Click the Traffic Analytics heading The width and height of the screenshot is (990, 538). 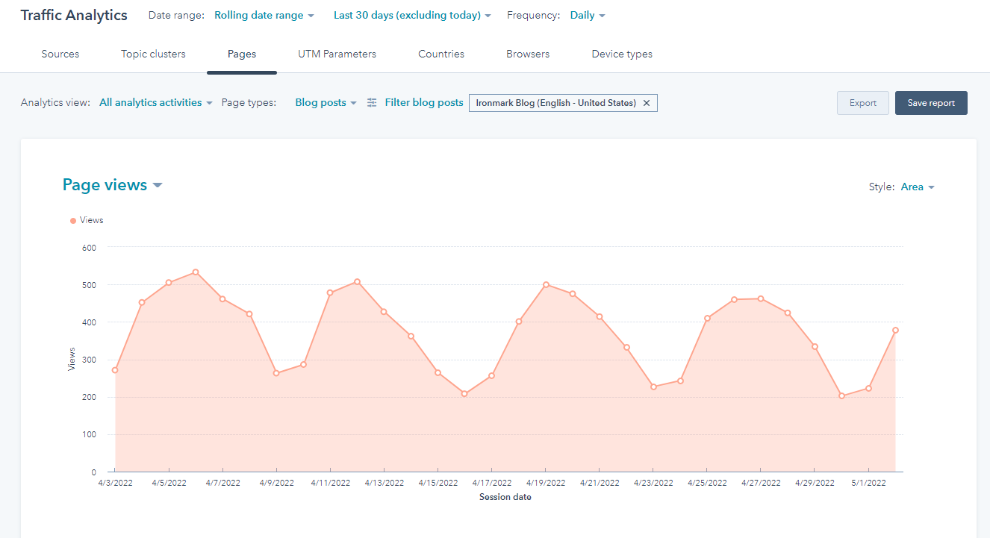(74, 15)
